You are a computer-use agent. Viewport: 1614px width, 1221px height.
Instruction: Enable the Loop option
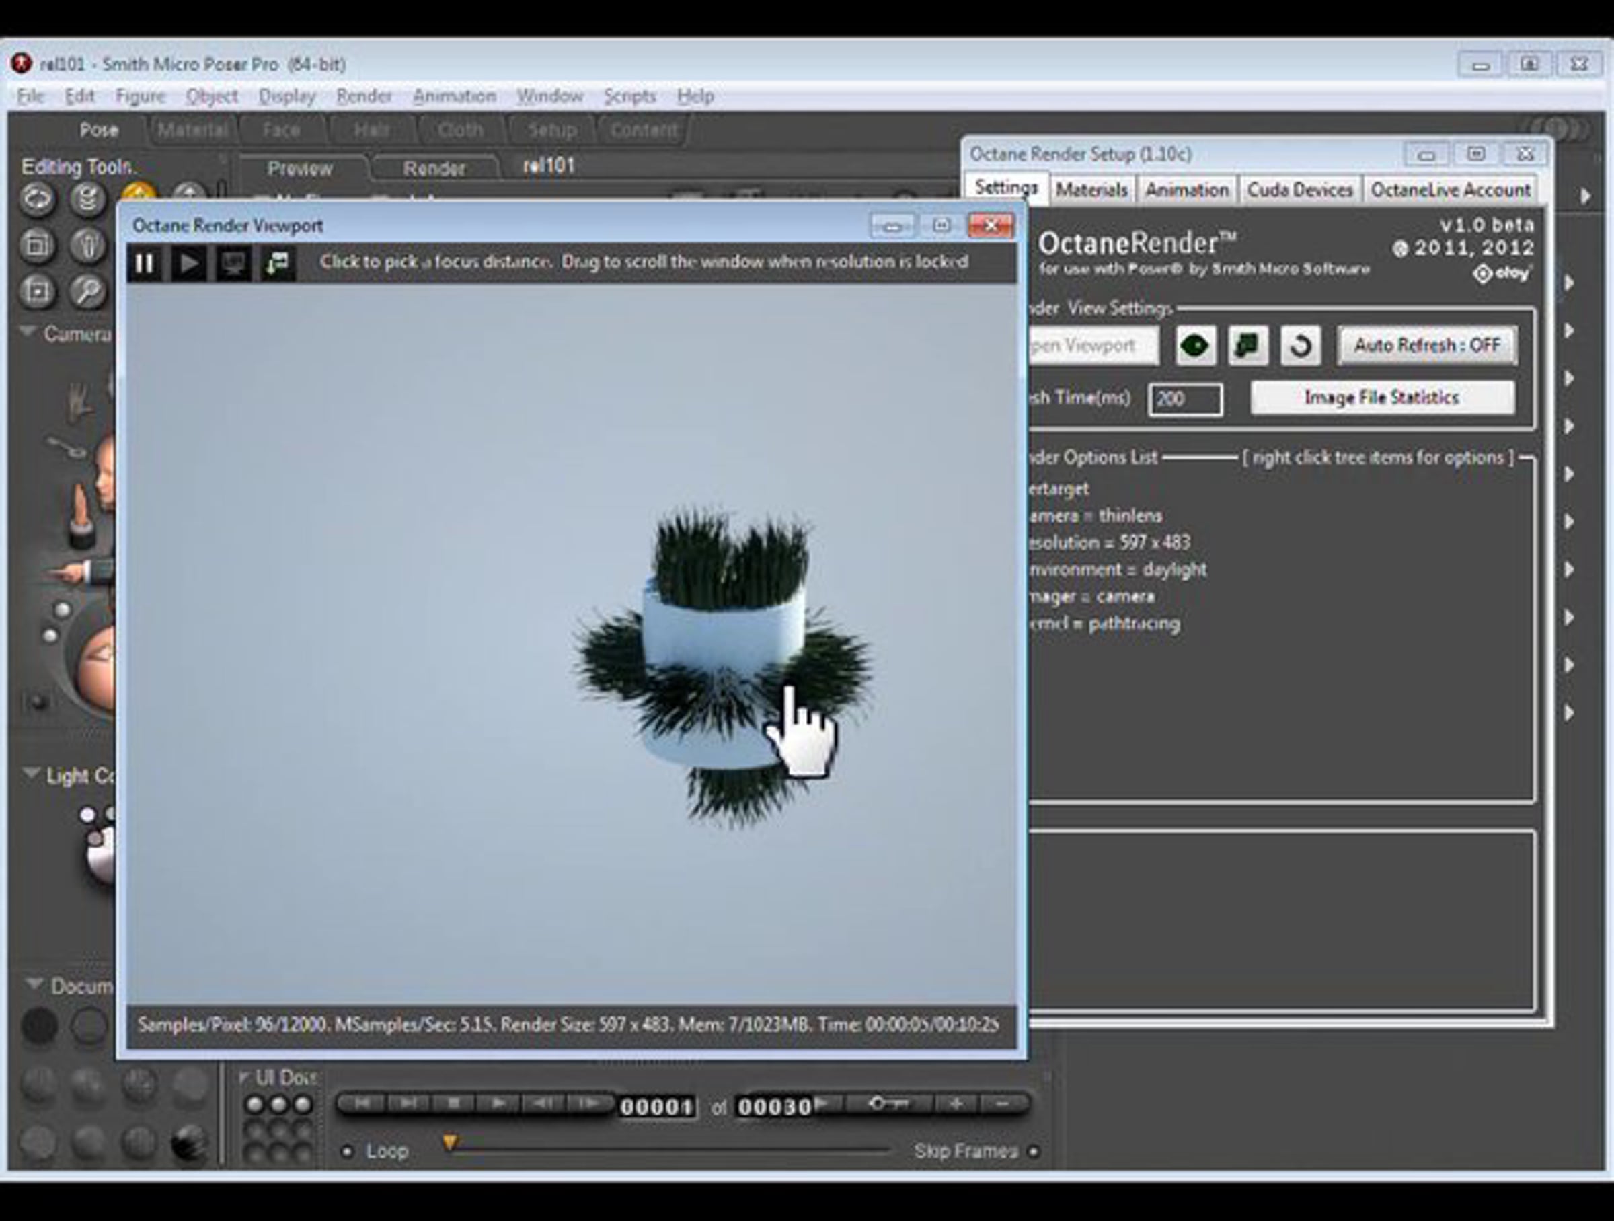[348, 1152]
